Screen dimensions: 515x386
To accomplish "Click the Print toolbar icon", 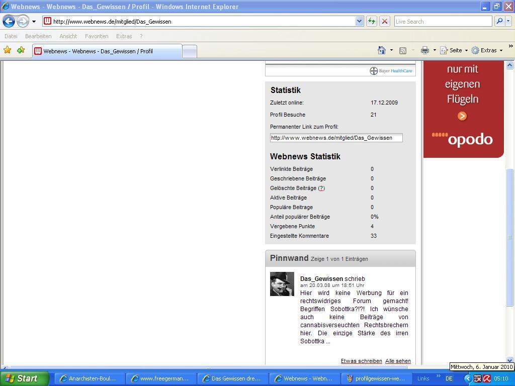I will click(x=425, y=50).
